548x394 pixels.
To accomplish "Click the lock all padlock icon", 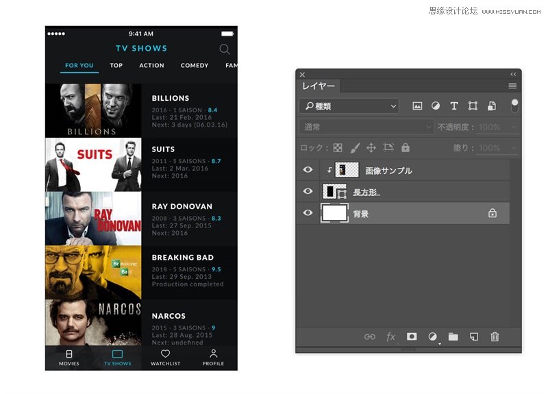I will pos(406,148).
